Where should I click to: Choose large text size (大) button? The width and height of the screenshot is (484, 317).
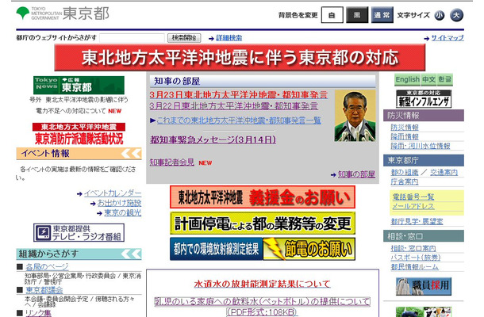tap(457, 15)
